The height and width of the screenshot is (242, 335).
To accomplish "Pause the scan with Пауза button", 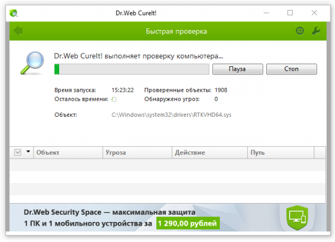I will (237, 69).
